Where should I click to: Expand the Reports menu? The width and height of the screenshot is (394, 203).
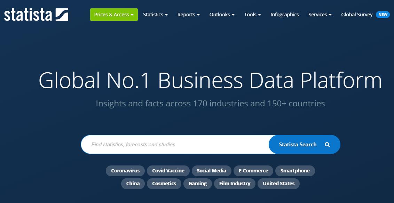[188, 15]
